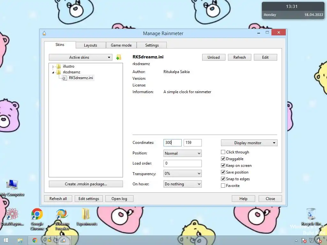The image size is (327, 245).
Task: Click the Close button at bottom
Action: (x=270, y=198)
